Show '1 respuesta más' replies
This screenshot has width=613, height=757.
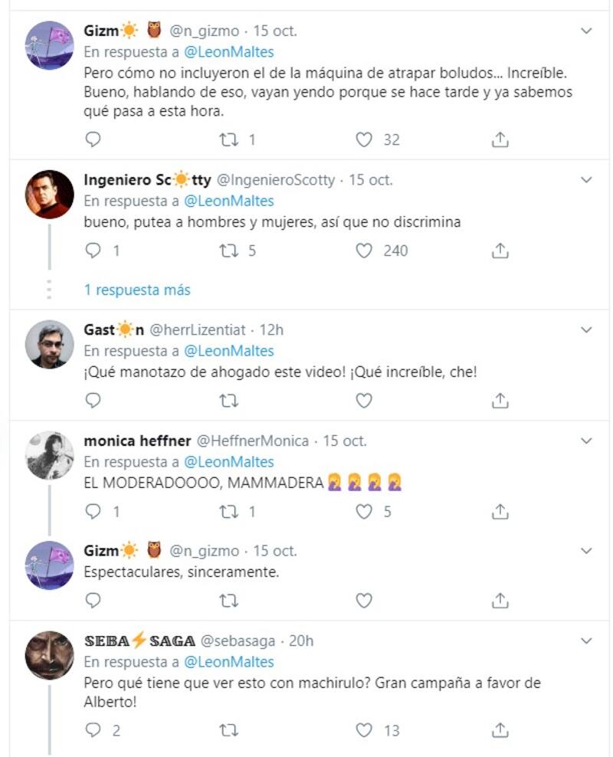137,290
